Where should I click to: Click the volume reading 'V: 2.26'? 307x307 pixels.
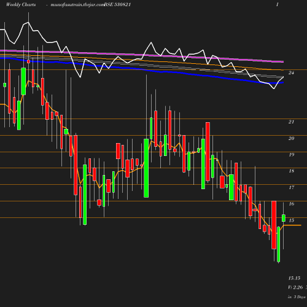click(295, 287)
